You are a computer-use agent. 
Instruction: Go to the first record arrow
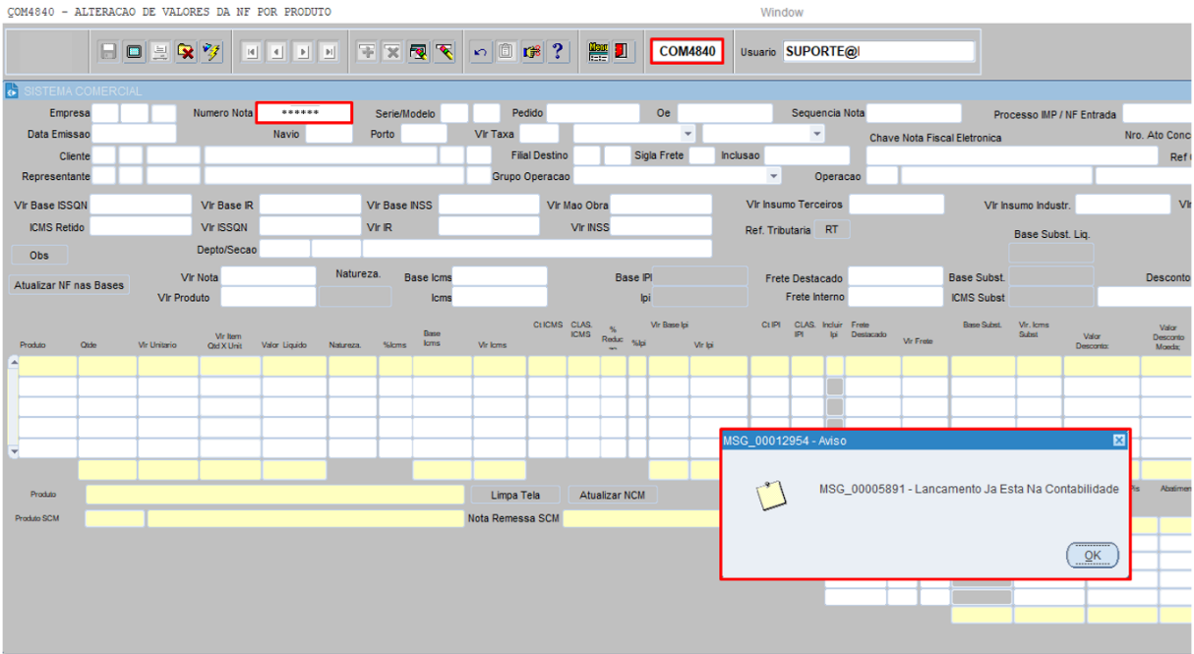pyautogui.click(x=251, y=52)
